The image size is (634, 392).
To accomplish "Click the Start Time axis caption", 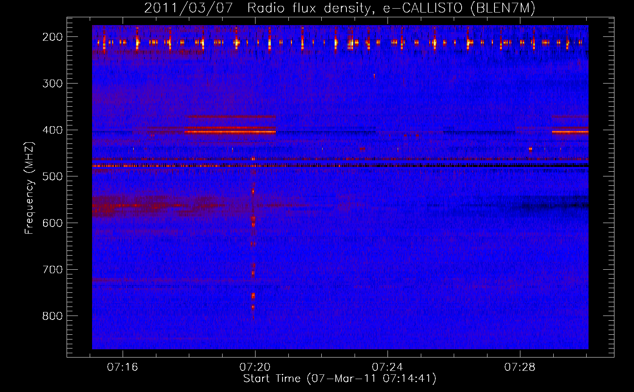I will tap(340, 379).
